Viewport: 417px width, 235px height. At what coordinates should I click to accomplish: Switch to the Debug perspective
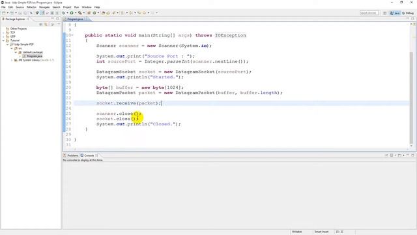(408, 13)
